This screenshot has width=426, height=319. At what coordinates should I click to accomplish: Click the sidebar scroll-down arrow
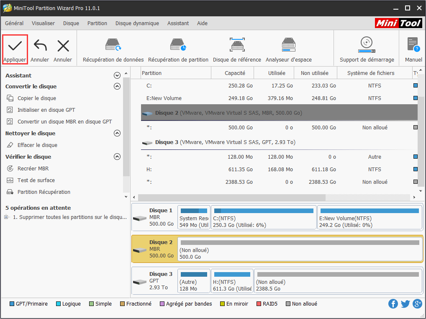126,197
